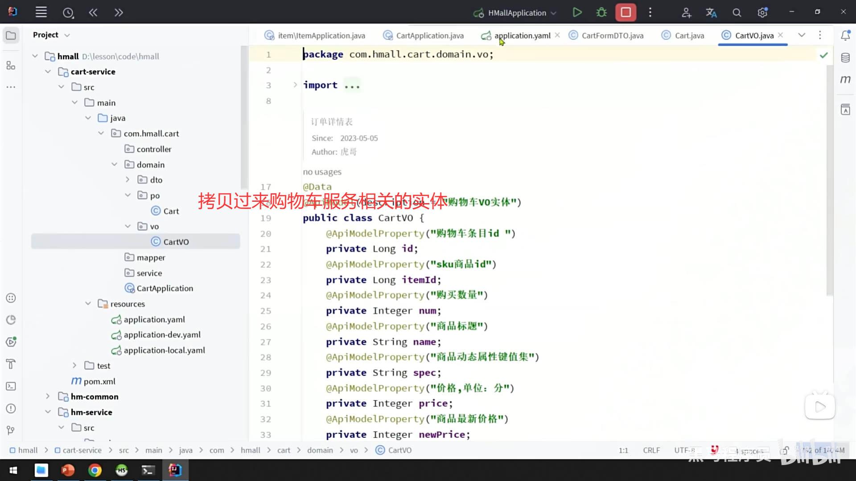Switch to the CartApplication.java tab
The width and height of the screenshot is (856, 481).
(x=429, y=36)
